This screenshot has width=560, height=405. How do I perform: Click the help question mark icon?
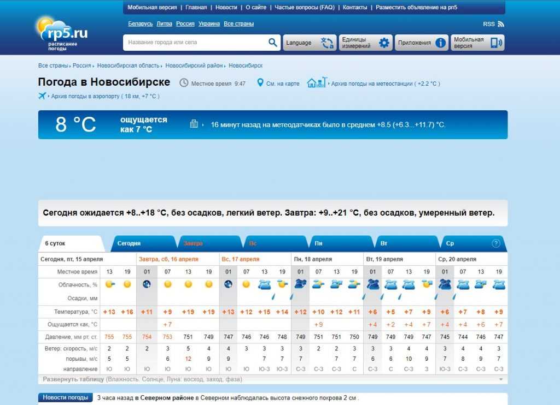click(496, 243)
